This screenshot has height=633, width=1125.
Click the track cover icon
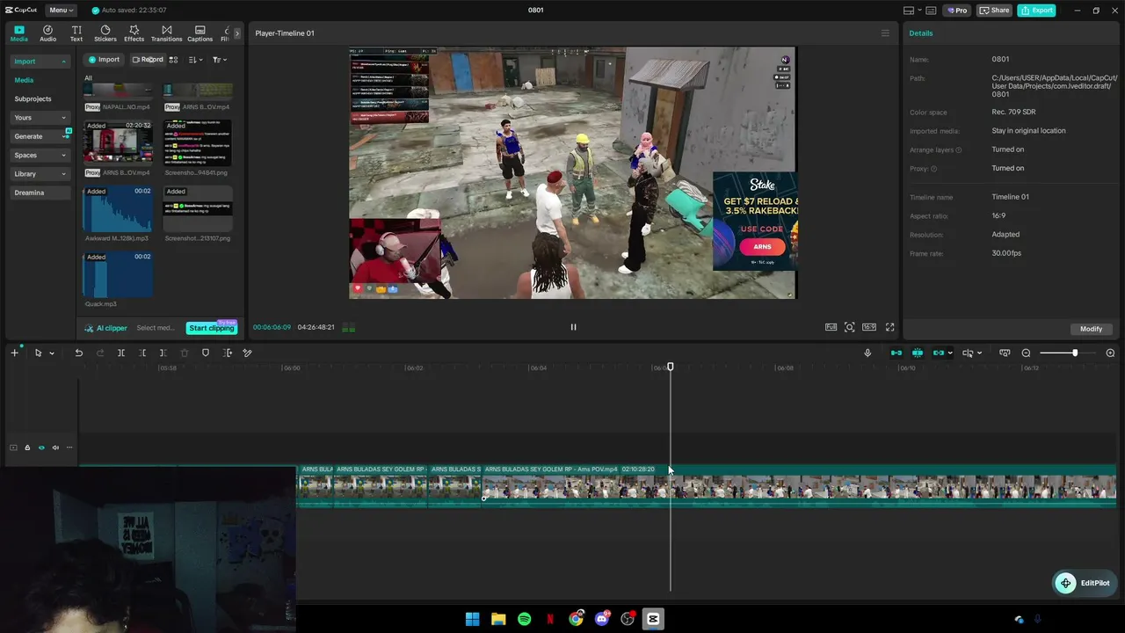point(13,447)
